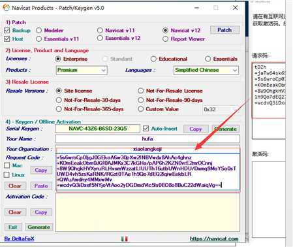Open the Products Premium dropdown

[x=82, y=70]
